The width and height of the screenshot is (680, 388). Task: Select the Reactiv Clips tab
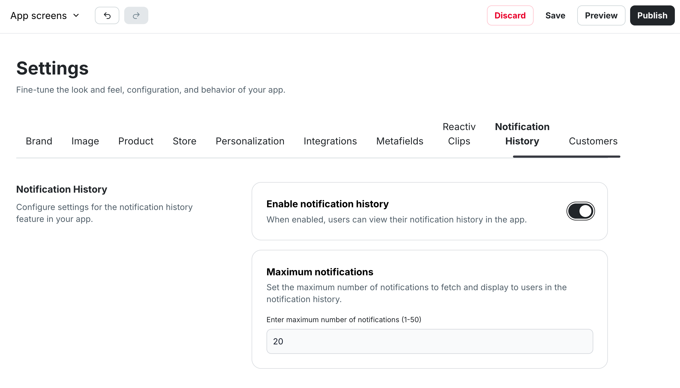(x=459, y=134)
